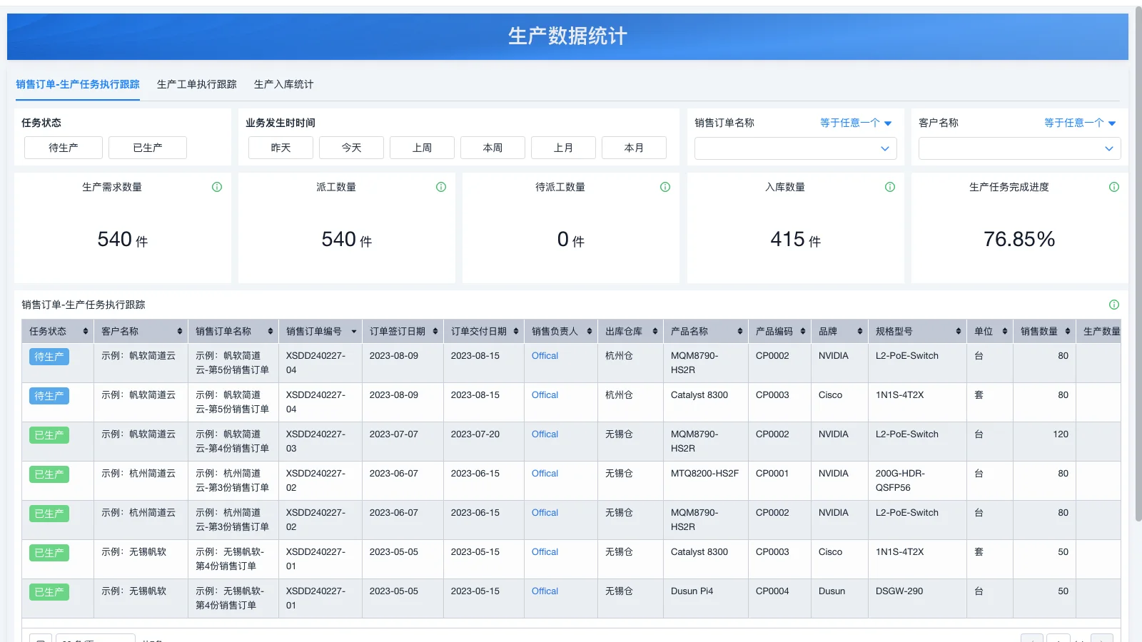Click the info icon on 派工数量 card
1142x642 pixels.
pos(440,187)
